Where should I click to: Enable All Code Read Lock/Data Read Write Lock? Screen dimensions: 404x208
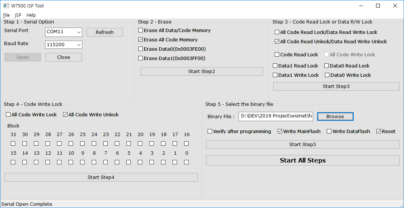[277, 32]
